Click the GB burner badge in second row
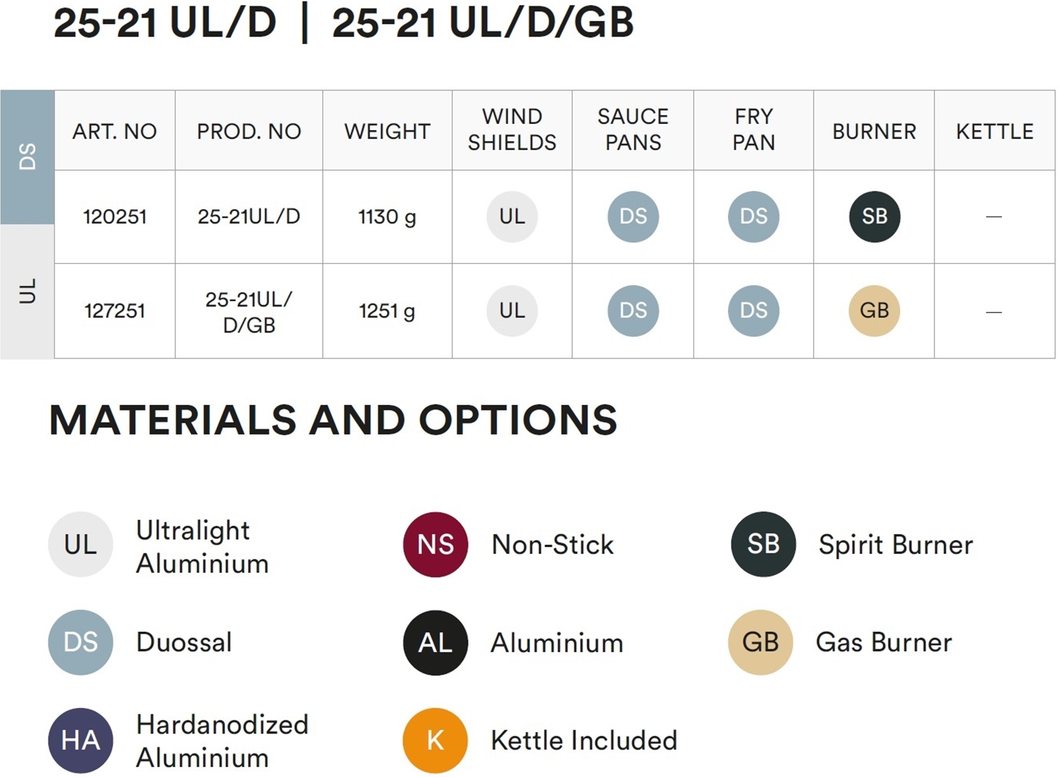1058x777 pixels. (x=874, y=311)
